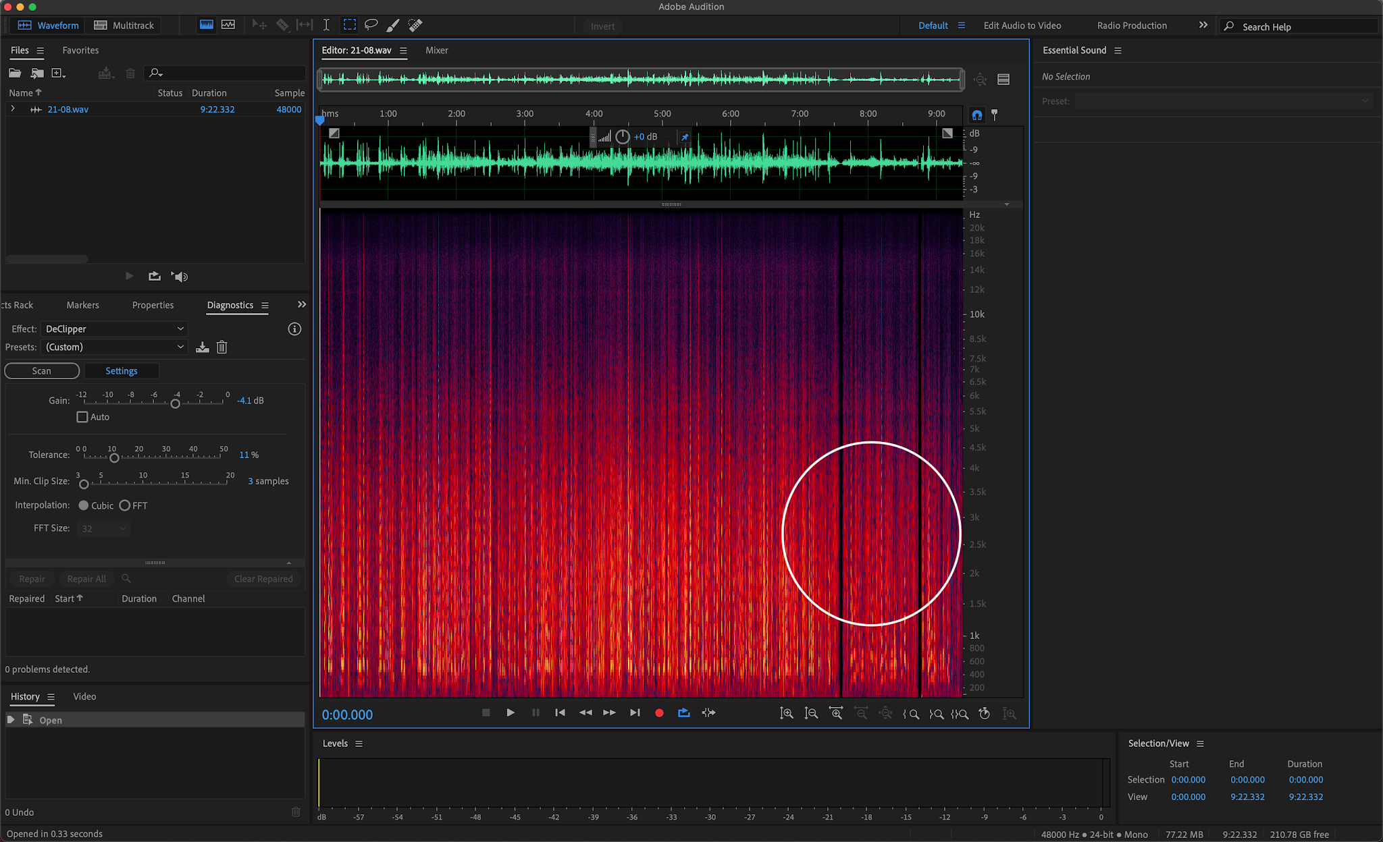
Task: Show the spectral frequency display
Action: point(207,25)
